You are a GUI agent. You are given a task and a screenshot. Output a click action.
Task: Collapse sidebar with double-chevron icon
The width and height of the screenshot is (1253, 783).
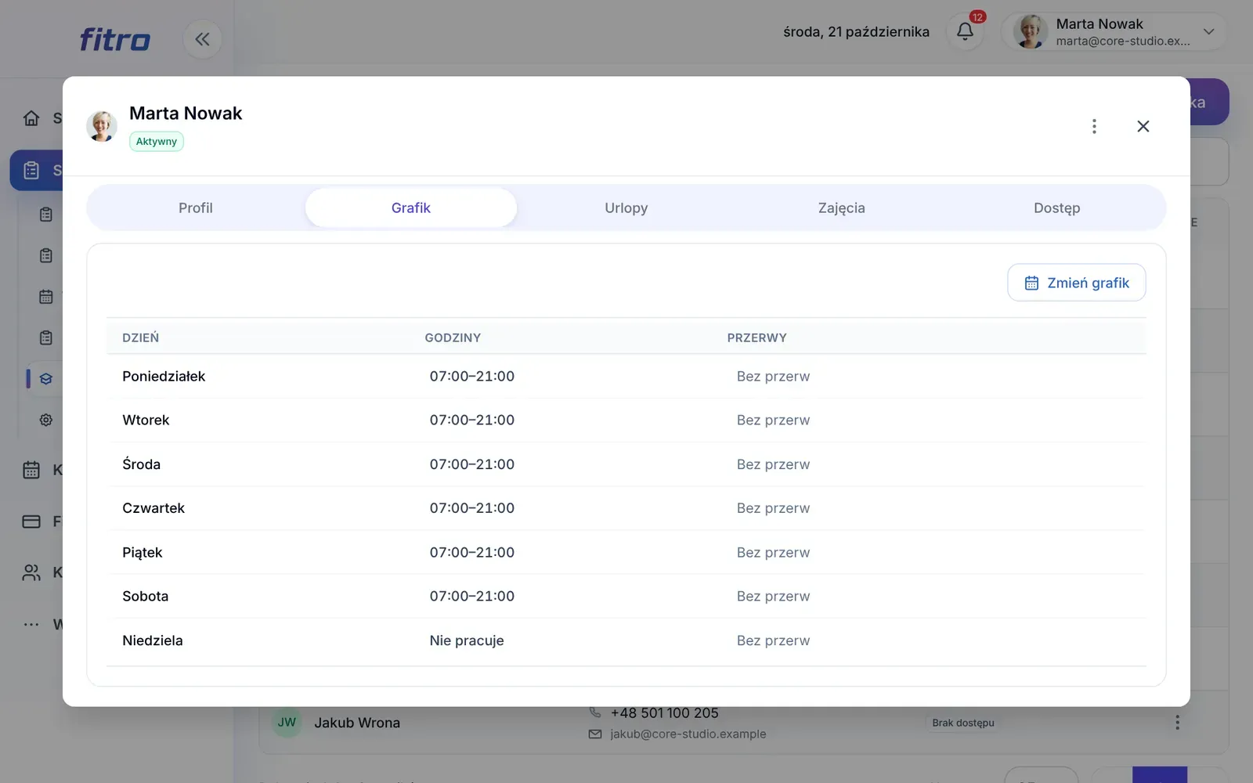pos(202,39)
